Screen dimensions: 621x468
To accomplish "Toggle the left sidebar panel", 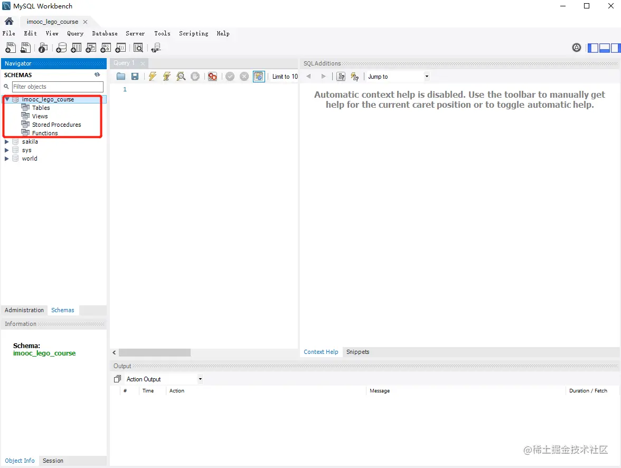I will (593, 48).
